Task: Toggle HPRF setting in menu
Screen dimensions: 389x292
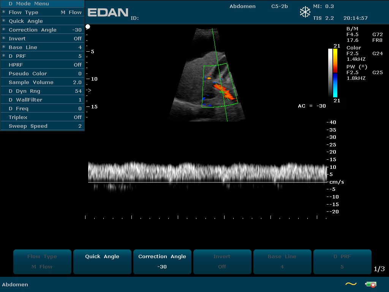Action: click(42, 65)
